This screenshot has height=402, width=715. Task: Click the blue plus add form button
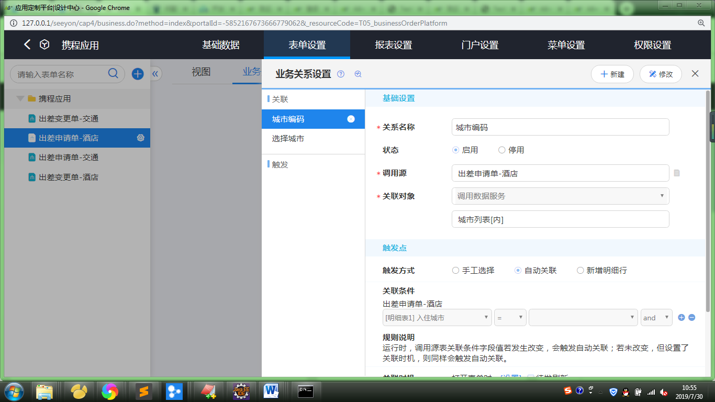pyautogui.click(x=138, y=74)
